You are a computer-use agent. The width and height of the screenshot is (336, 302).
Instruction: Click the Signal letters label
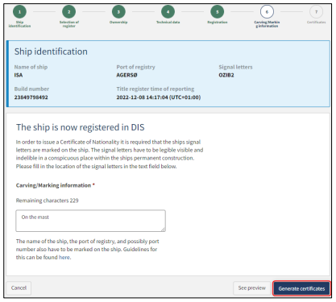pyautogui.click(x=235, y=67)
